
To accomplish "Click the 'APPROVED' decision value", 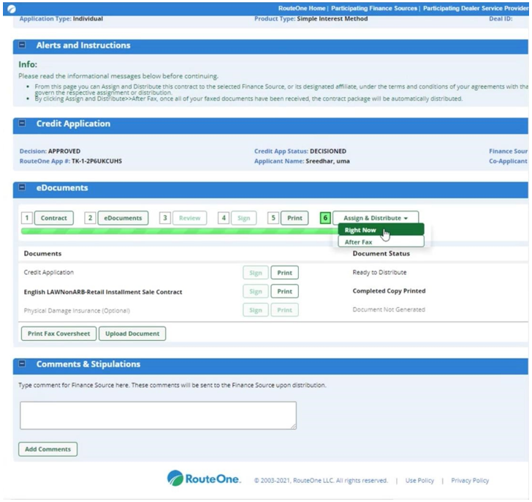I will pos(64,151).
